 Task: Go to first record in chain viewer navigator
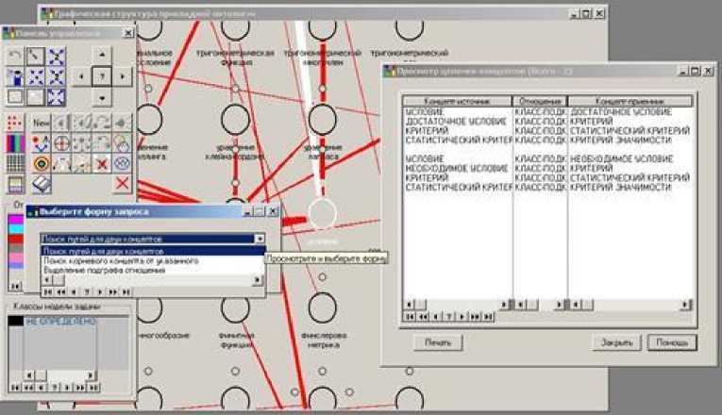[410, 316]
